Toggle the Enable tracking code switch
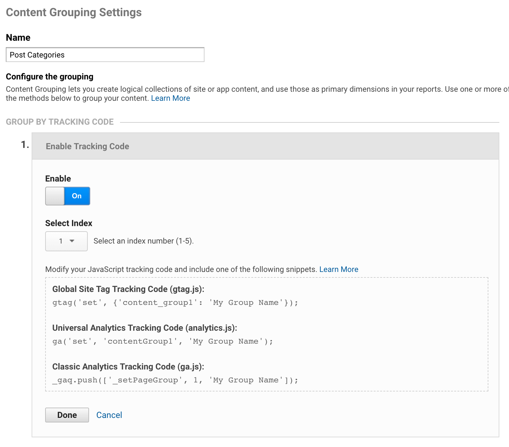 point(68,196)
